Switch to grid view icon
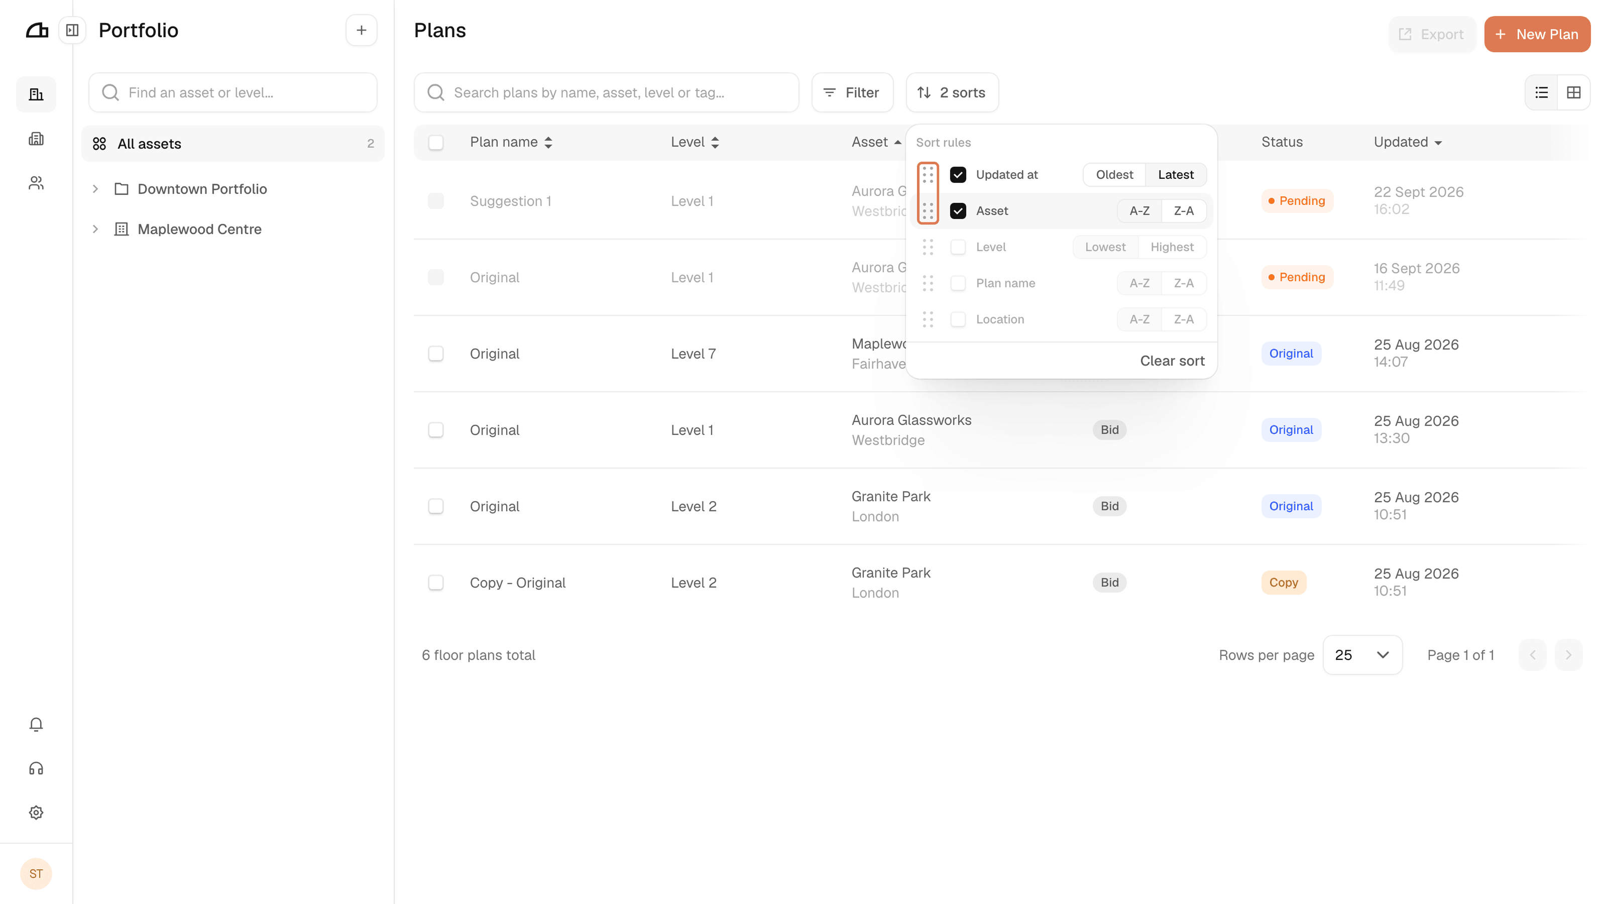Viewport: 1607px width, 904px height. coord(1574,92)
